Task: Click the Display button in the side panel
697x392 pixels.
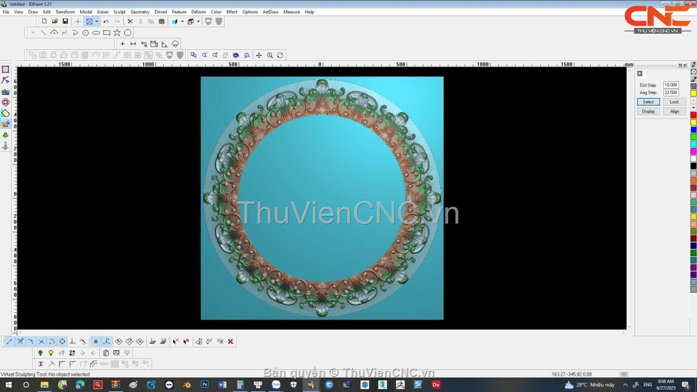Action: point(648,111)
